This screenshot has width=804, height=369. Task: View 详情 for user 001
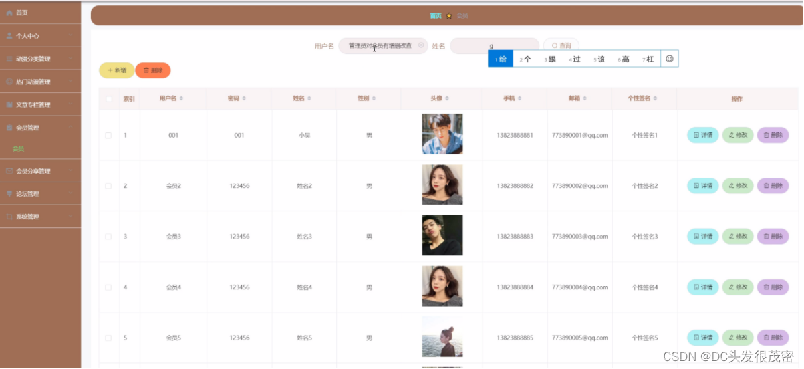pos(703,135)
